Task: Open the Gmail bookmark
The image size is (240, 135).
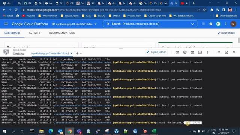Action: [8, 16]
